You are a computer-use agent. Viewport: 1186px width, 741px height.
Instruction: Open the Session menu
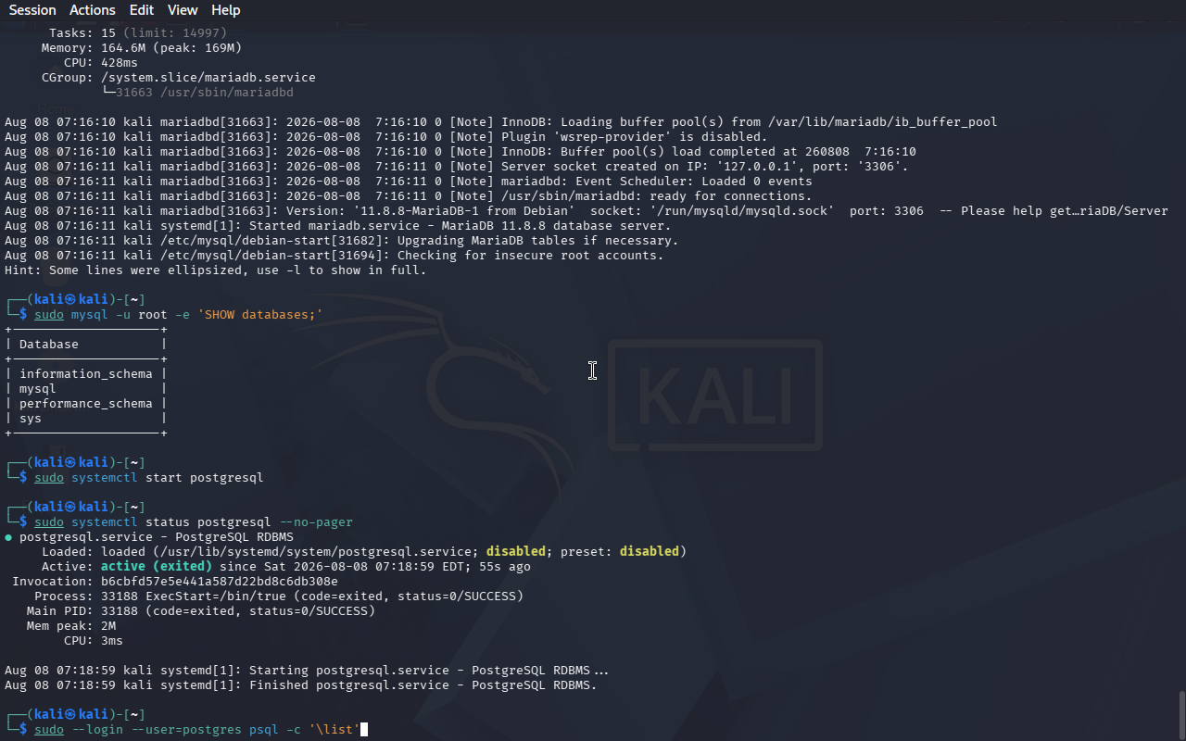[32, 10]
